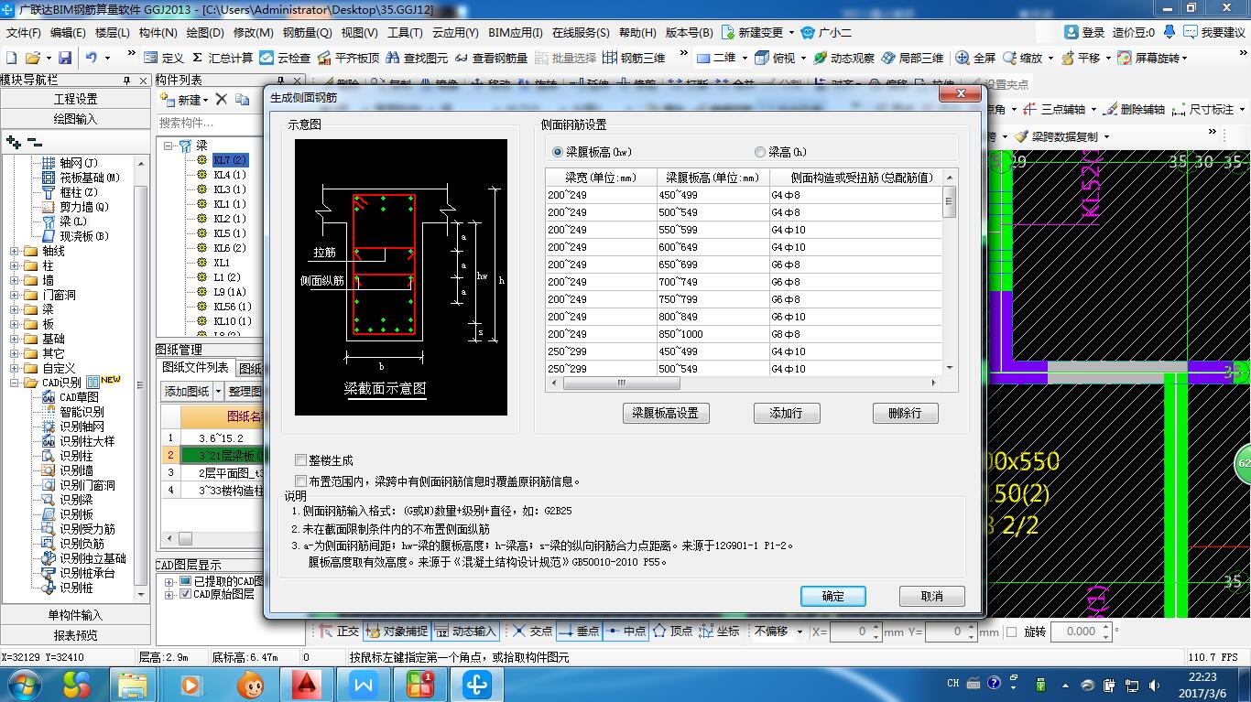1251x702 pixels.
Task: Click 删除辅轴 delete auxiliary axis tool
Action: (1134, 109)
